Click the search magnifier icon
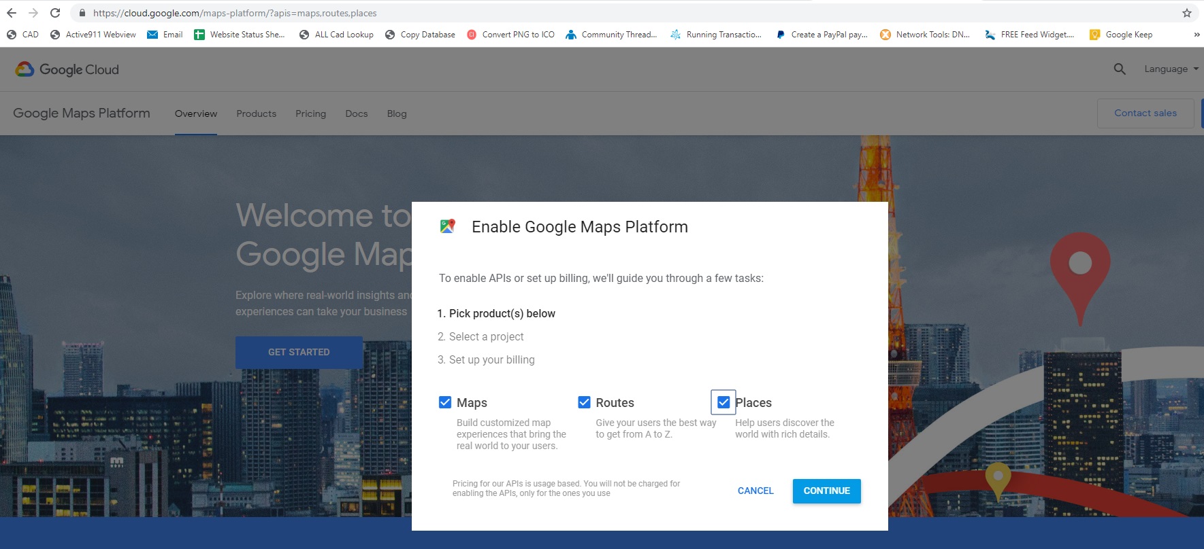 (x=1119, y=69)
